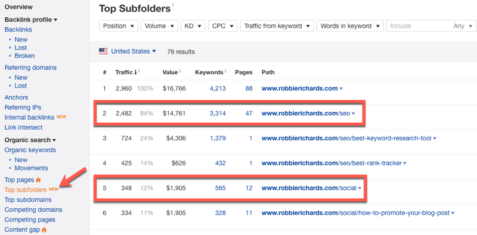Sort by Traffic column arrow

(x=135, y=72)
